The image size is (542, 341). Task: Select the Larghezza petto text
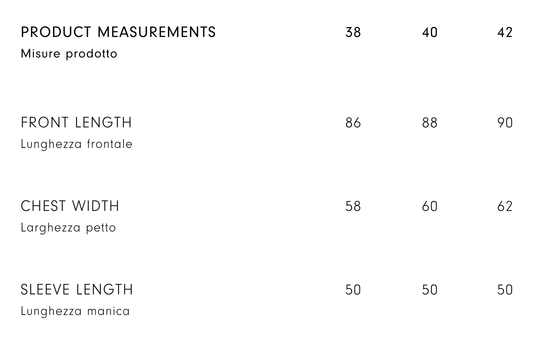(x=68, y=228)
